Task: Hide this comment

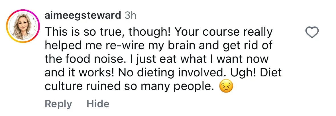Action: click(98, 104)
